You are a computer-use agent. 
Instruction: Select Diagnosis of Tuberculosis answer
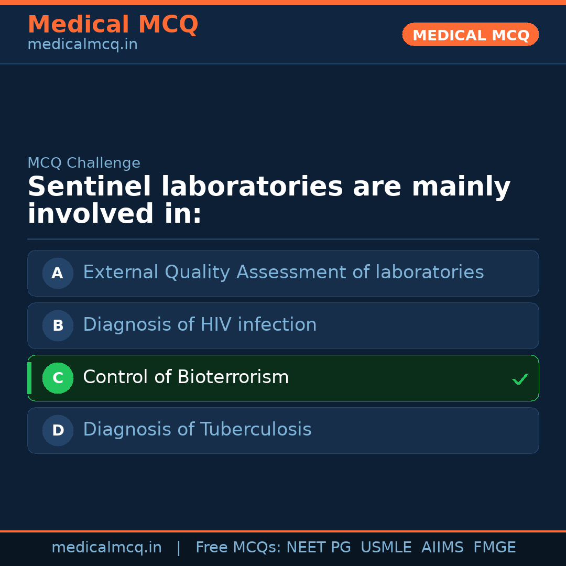(197, 430)
